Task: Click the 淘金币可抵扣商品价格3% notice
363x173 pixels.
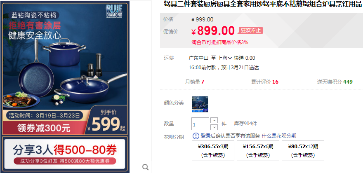Action: click(220, 42)
